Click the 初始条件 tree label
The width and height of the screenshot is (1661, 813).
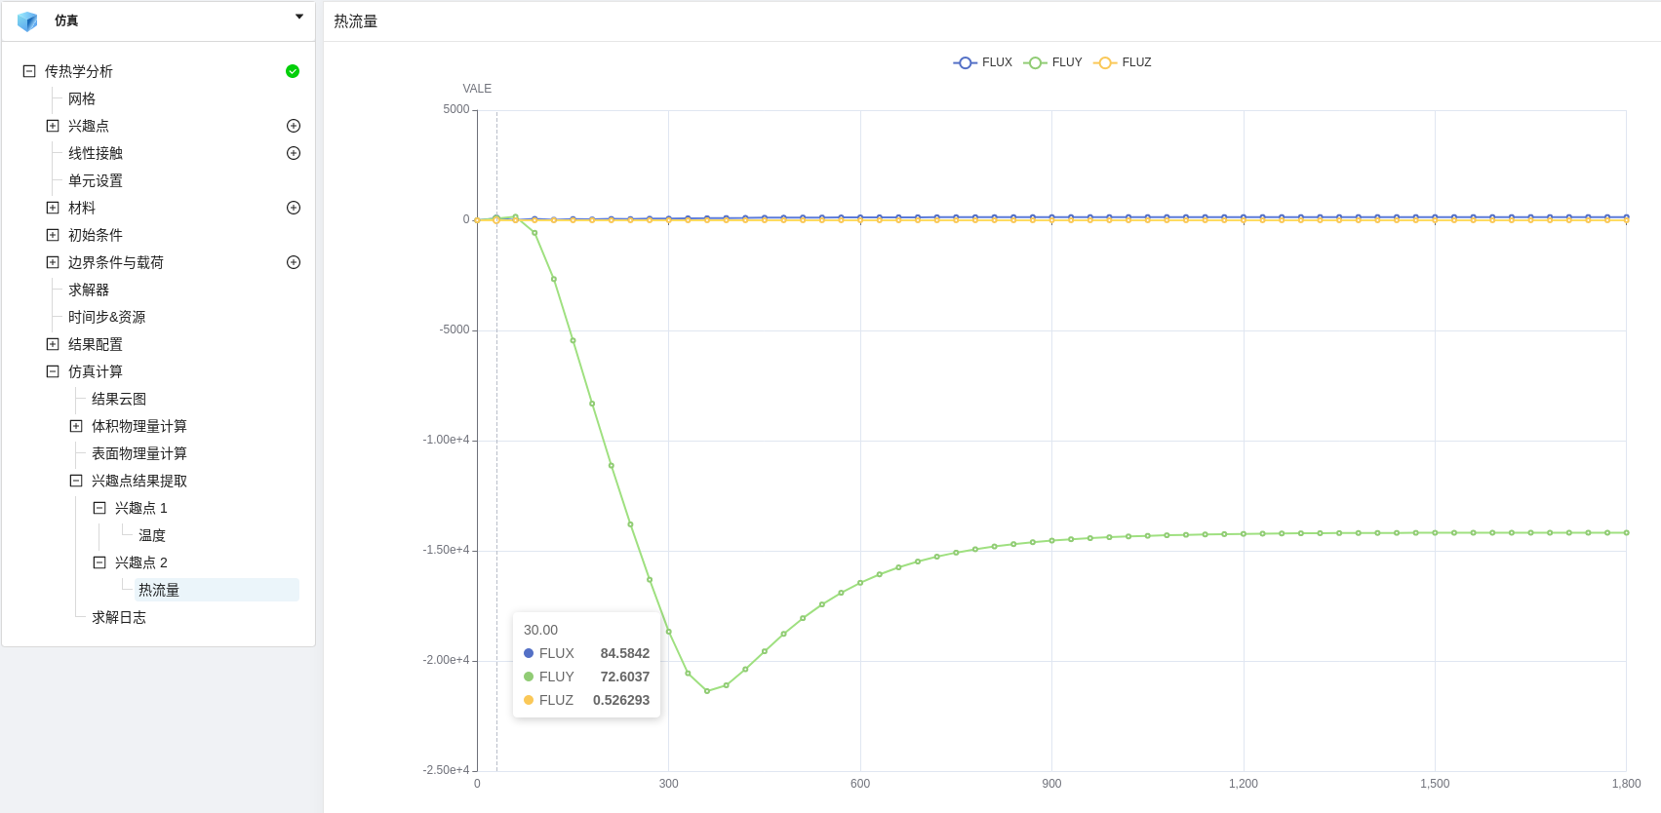point(96,235)
